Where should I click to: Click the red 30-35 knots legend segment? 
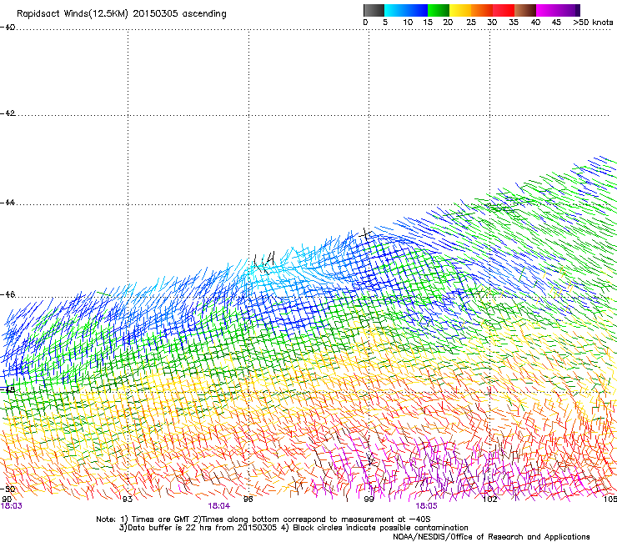(504, 10)
